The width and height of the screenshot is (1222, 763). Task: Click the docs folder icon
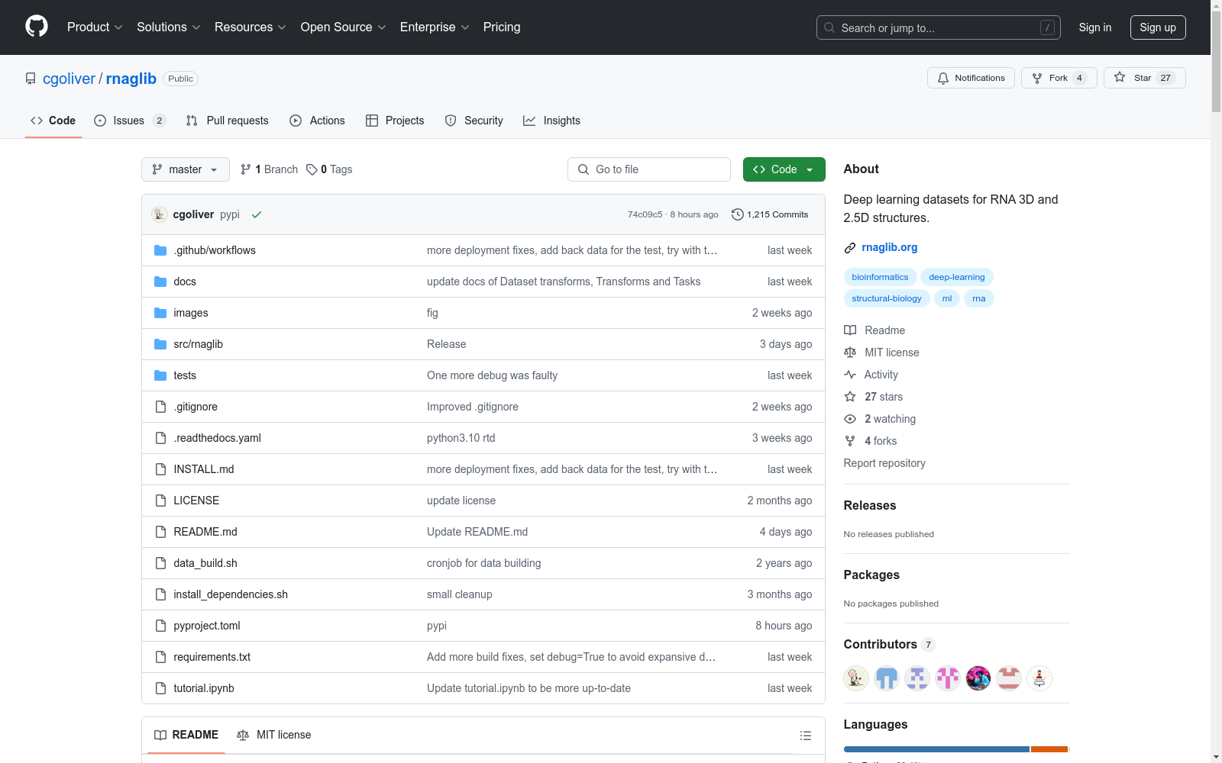pos(160,282)
